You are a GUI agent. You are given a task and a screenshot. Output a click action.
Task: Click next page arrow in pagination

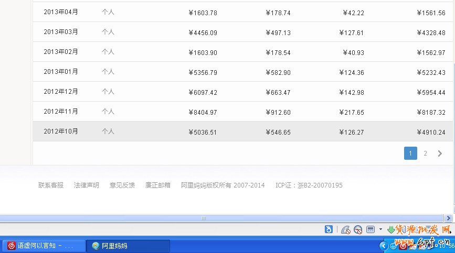pos(440,153)
